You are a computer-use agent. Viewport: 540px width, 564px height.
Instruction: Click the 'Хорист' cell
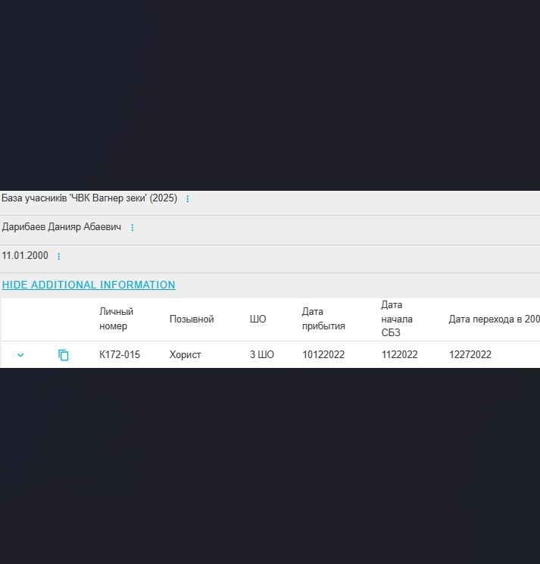[x=185, y=355]
